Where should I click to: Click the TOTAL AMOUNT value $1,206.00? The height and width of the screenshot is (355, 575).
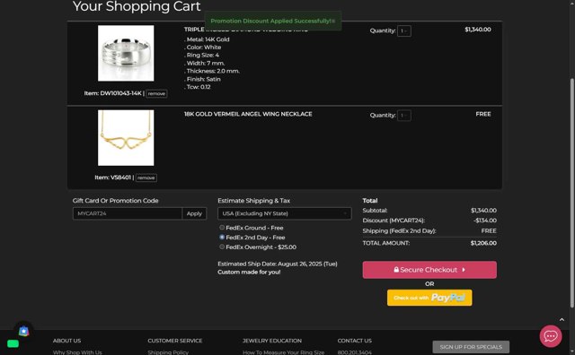(x=483, y=243)
